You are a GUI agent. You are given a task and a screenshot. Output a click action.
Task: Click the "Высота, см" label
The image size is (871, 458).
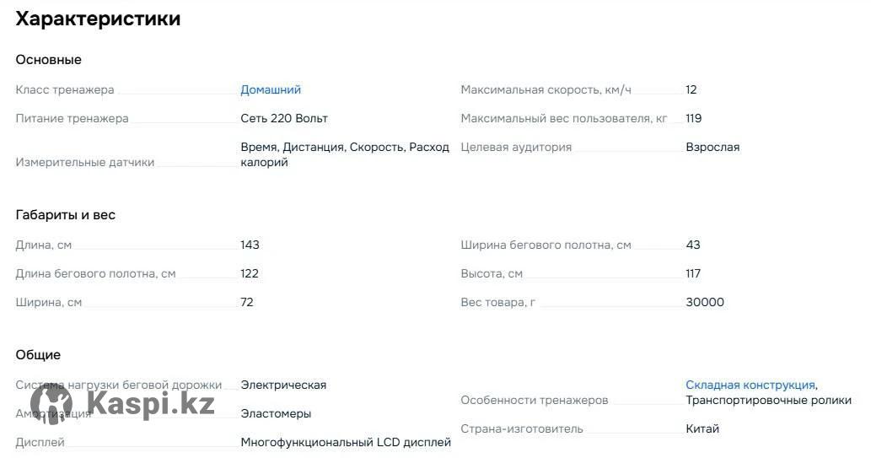tap(492, 273)
